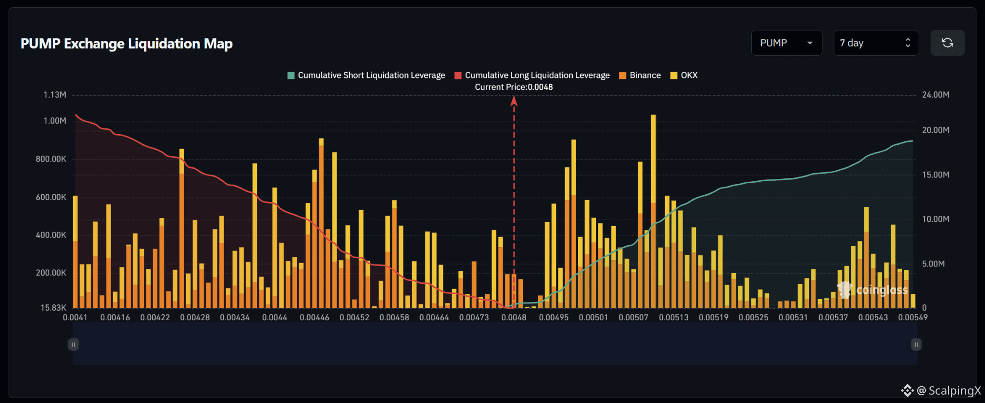This screenshot has height=403, width=985.
Task: Click the 5.00M right axis label
Action: 934,264
